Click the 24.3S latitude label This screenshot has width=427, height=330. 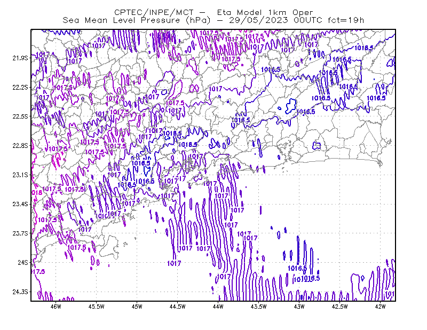pyautogui.click(x=20, y=292)
